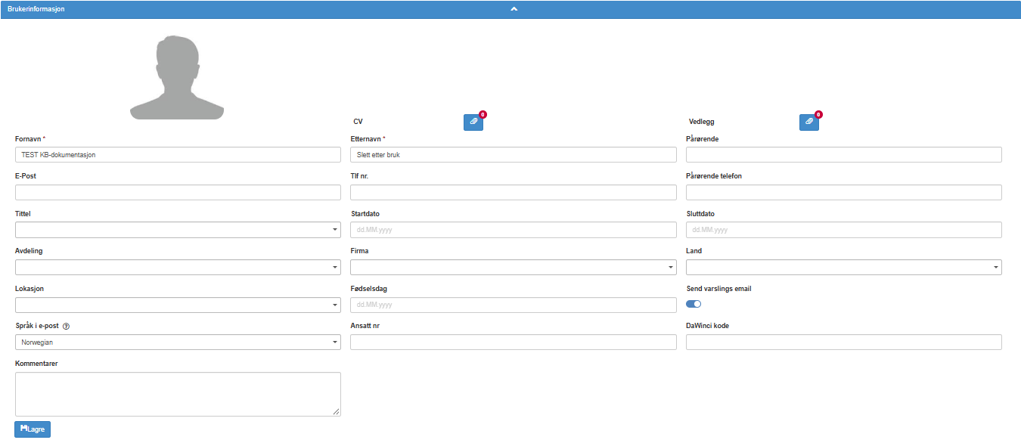Open the CV attachment paperclip button
This screenshot has width=1021, height=443.
coord(473,122)
